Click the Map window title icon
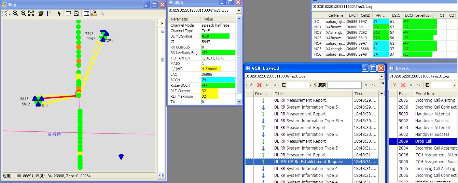 (4, 4)
